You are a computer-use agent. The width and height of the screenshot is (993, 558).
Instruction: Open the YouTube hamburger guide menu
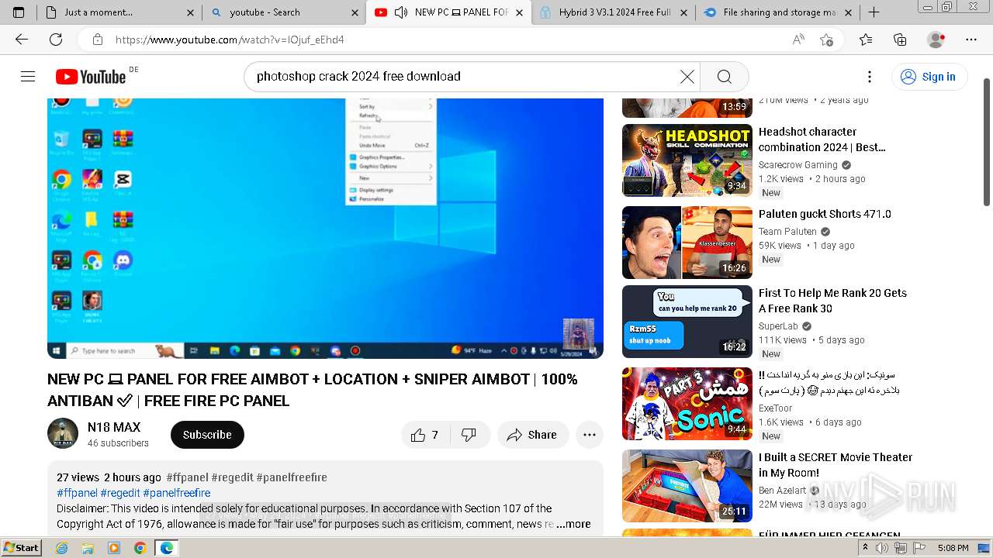coord(28,76)
